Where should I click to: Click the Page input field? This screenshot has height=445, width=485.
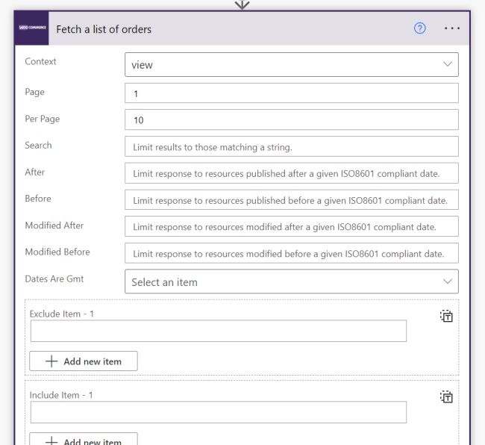click(291, 93)
